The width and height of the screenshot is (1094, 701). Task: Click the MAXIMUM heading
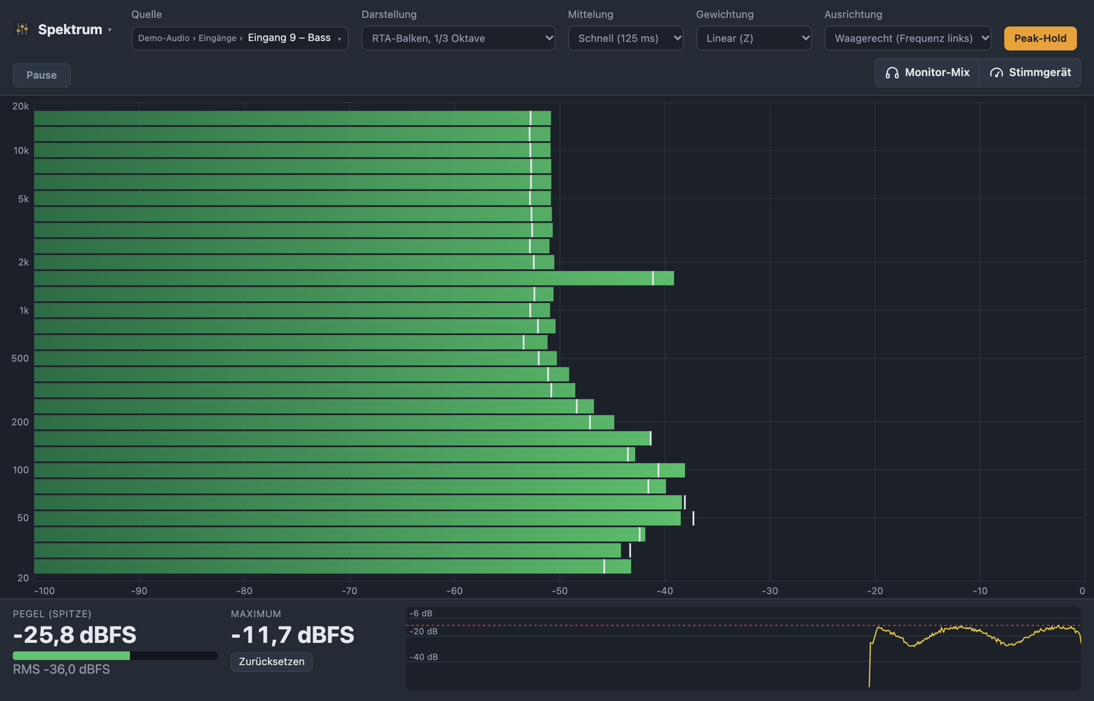(x=256, y=614)
